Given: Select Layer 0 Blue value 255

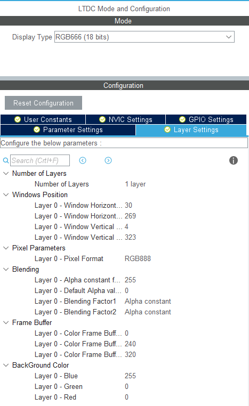Looking at the screenshot, I should click(x=130, y=376).
